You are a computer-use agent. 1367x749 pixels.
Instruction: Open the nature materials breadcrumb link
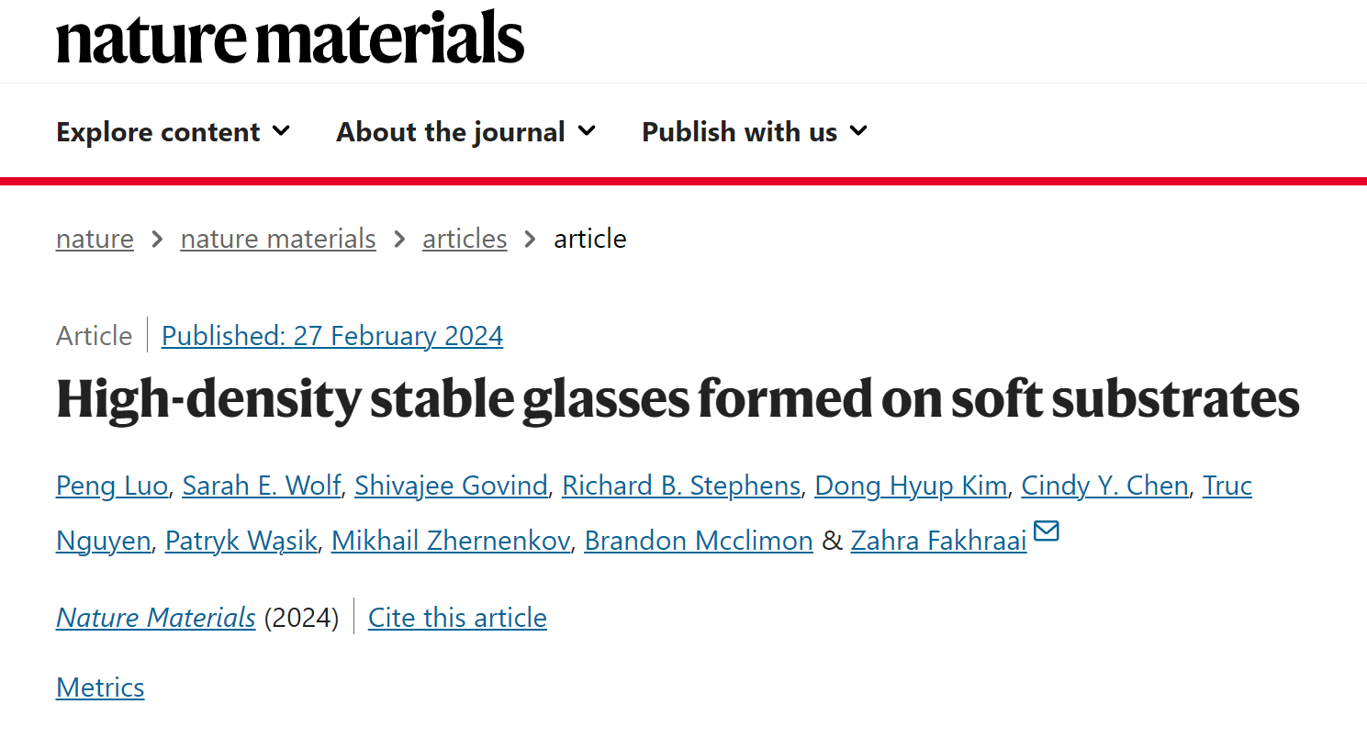[278, 239]
